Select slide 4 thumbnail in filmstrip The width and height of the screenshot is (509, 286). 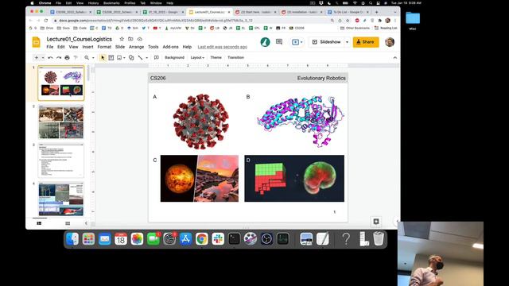click(x=61, y=199)
